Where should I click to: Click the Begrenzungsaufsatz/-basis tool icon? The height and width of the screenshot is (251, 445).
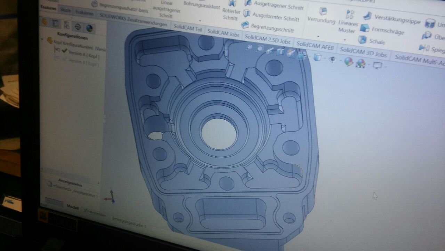[95, 4]
